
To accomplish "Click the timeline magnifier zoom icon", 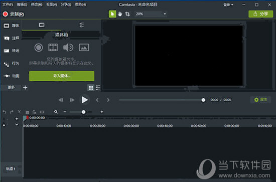I will pyautogui.click(x=56, y=112).
